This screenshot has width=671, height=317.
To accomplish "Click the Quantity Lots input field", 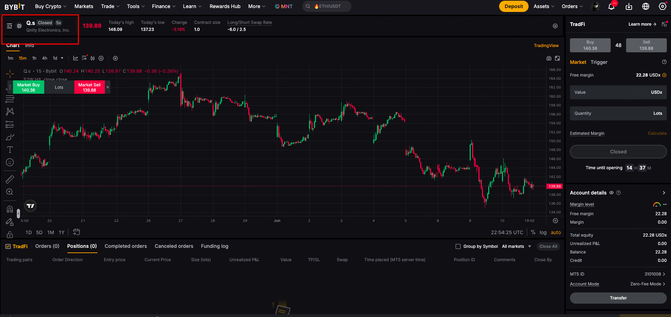I will (618, 113).
